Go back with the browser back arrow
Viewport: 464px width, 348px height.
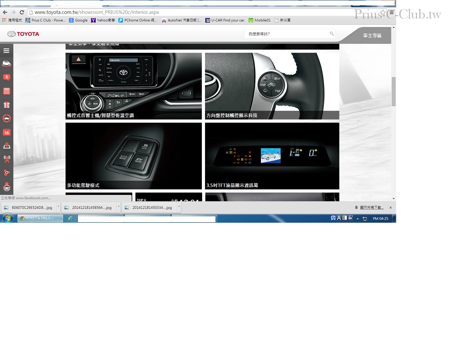coord(5,12)
